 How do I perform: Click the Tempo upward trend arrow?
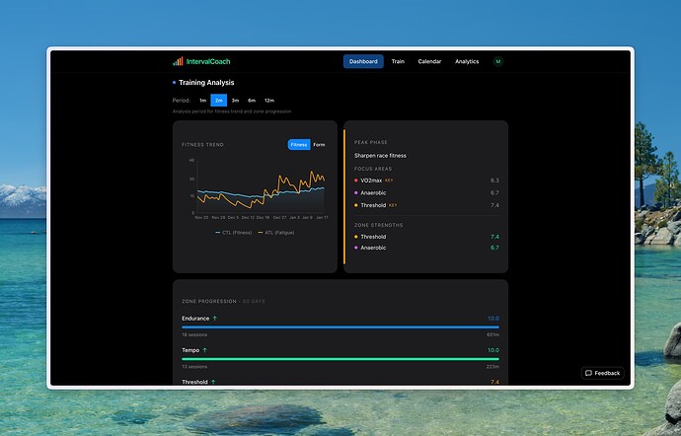[x=205, y=350]
